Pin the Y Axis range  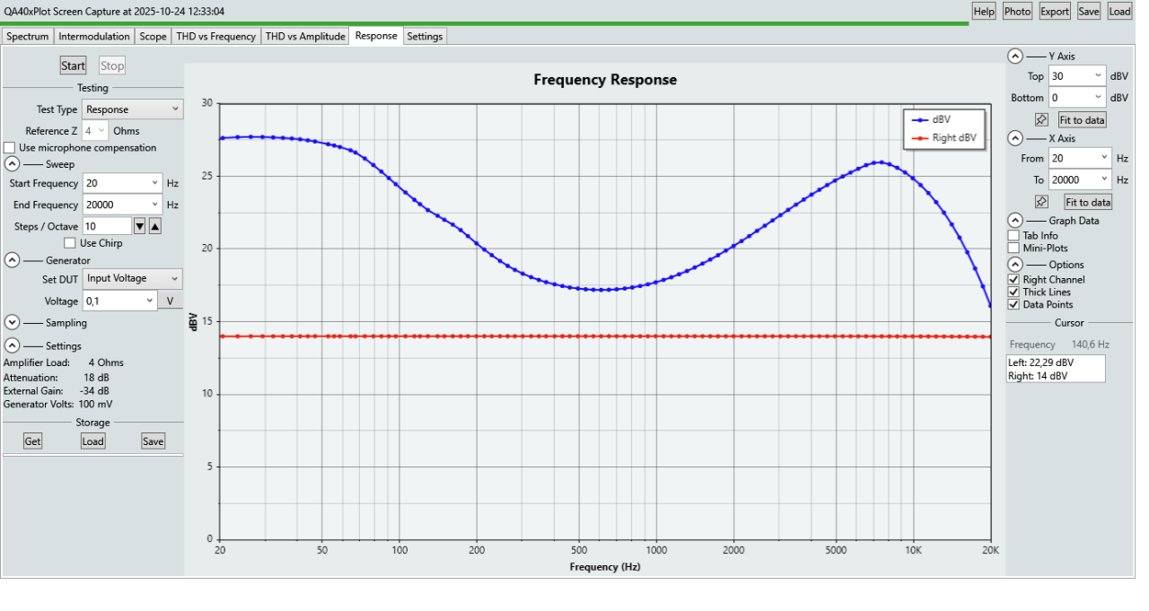[1041, 119]
